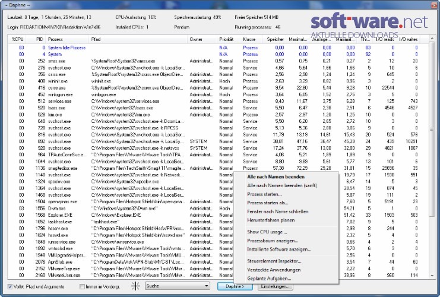The height and width of the screenshot is (297, 440).
Task: Click the crosshair drag-target icon
Action: (x=135, y=286)
